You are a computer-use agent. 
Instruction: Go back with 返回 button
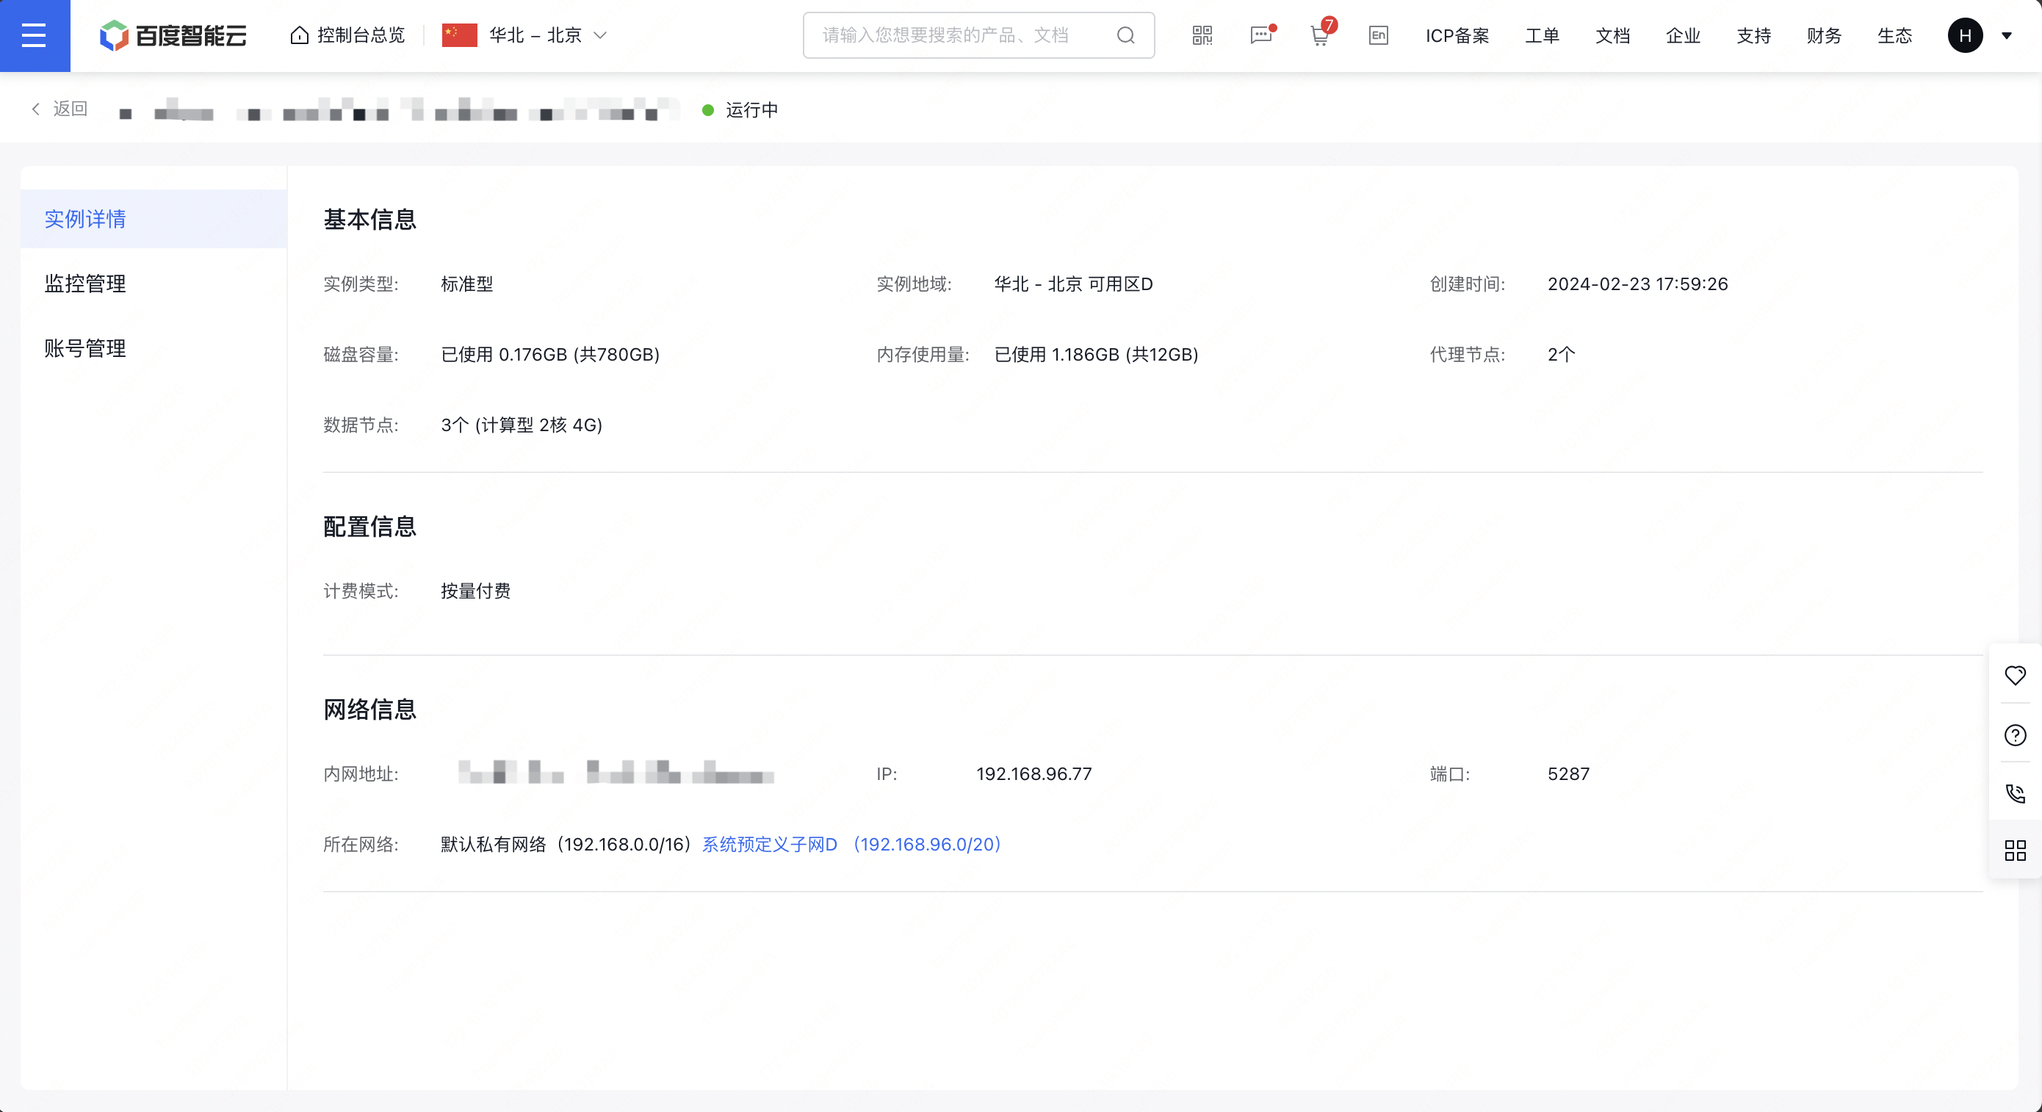(59, 109)
